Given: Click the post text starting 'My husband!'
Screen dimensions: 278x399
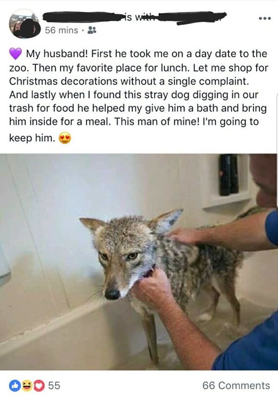Looking at the screenshot, I should (139, 95).
